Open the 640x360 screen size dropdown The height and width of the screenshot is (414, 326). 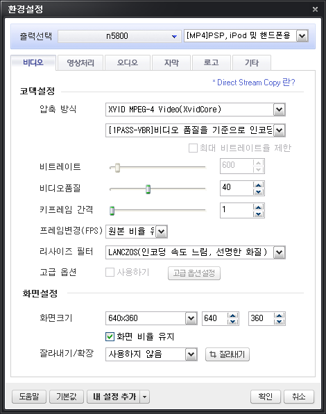(191, 318)
